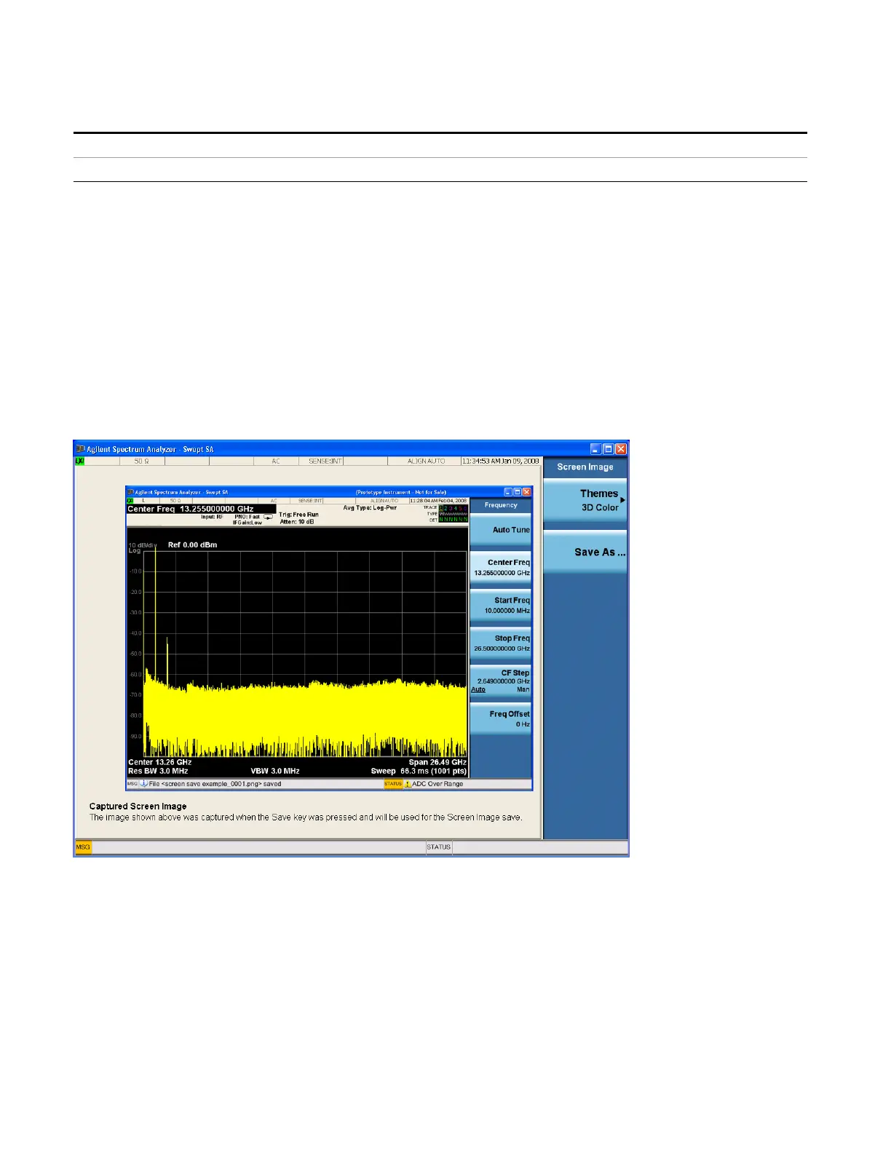Click the info icon beside the file saved message

tap(144, 784)
